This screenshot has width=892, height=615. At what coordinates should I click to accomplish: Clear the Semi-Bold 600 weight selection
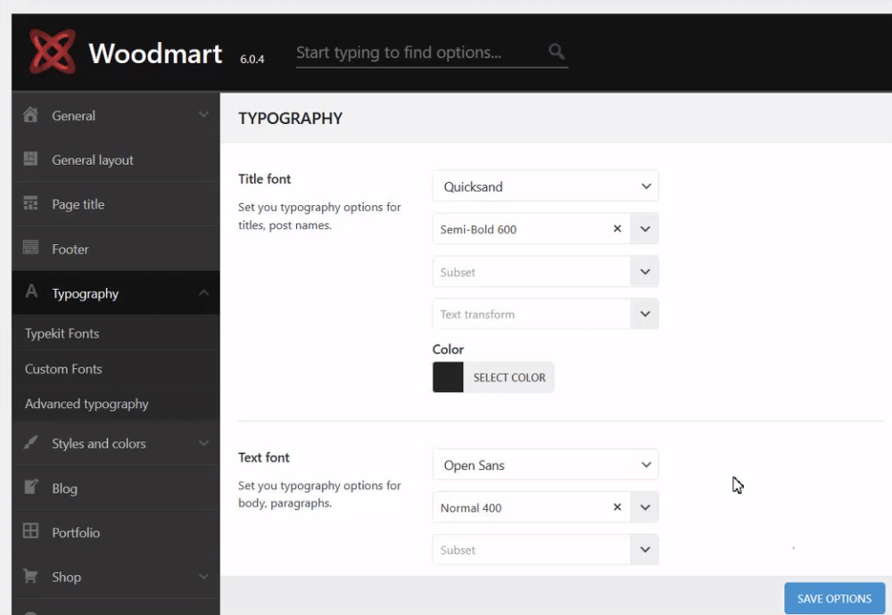pos(617,228)
